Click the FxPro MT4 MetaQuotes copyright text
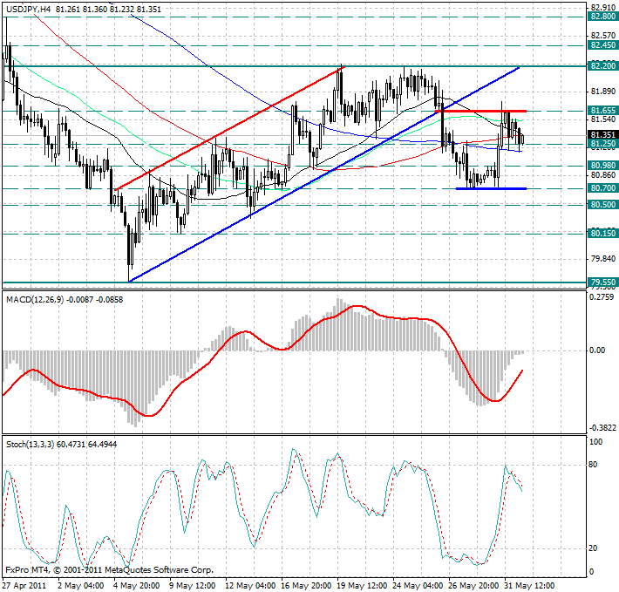This screenshot has height=592, width=619. click(109, 570)
